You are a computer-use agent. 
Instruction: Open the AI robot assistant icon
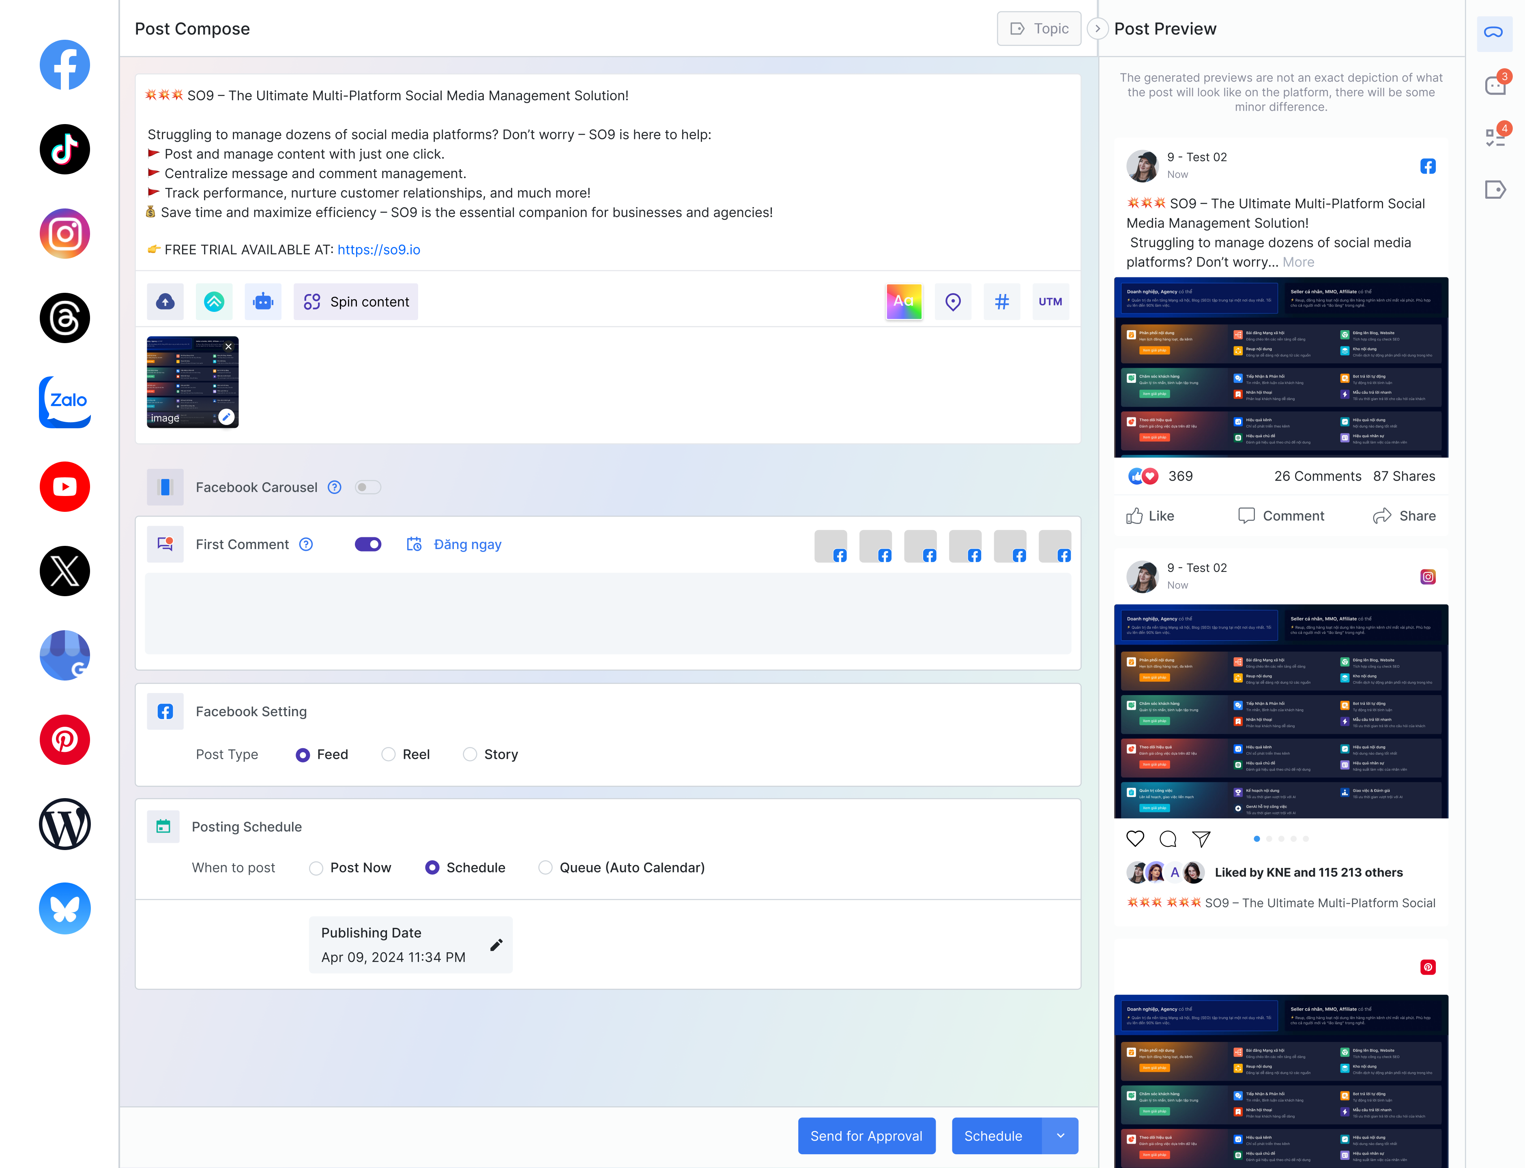coord(263,302)
